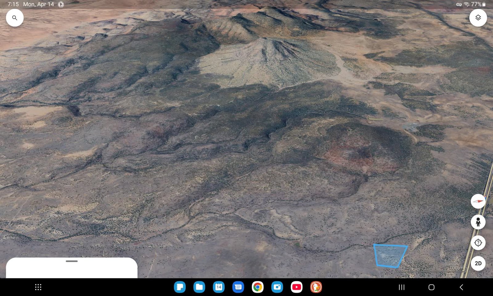Screen dimensions: 493x296
Task: Open YouTube from the taskbar
Action: click(x=296, y=287)
